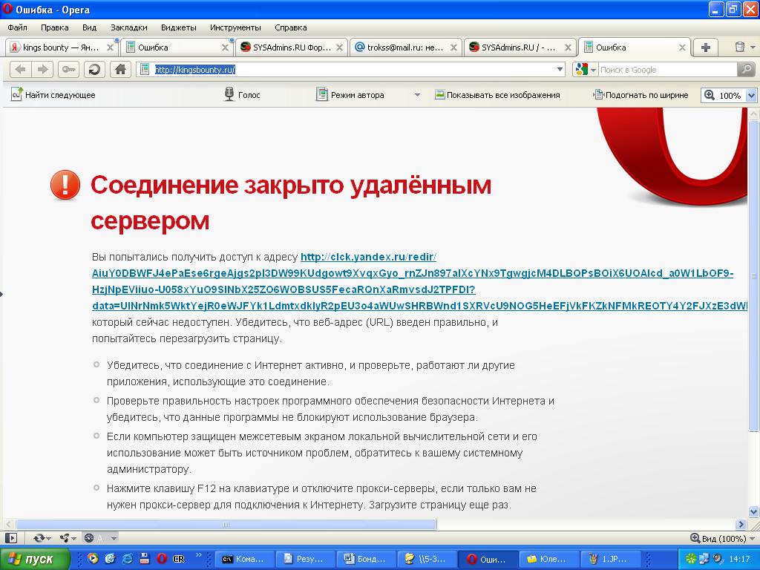Screen dimensions: 760x570
Task: Open the 1.JP... image taskbar button
Action: [x=610, y=559]
